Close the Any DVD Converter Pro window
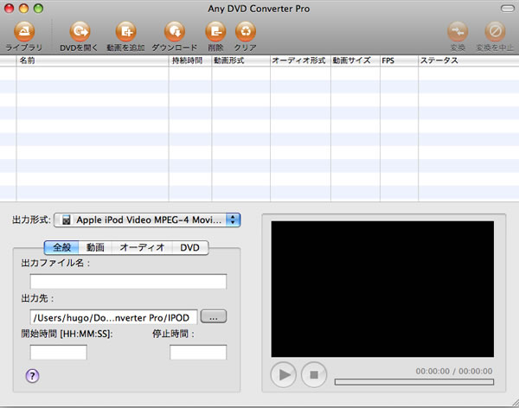 9,9
